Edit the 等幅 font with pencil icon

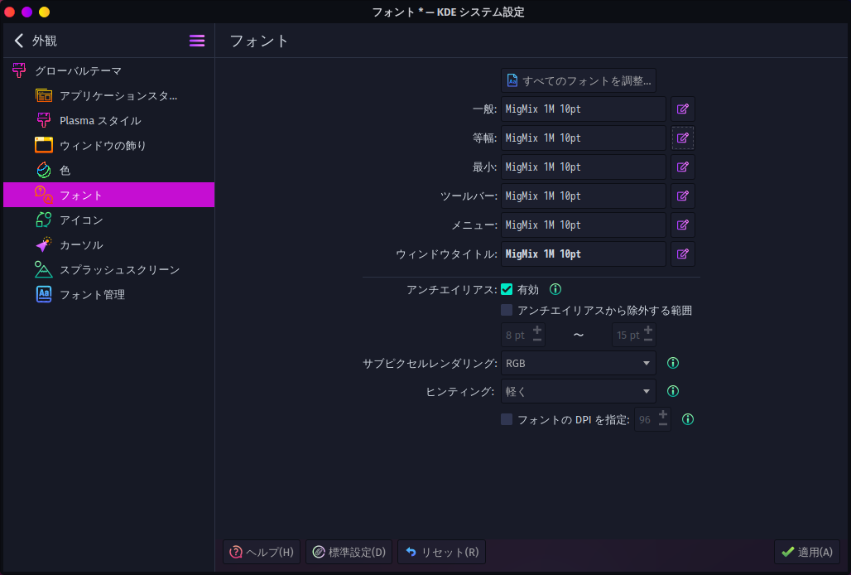(683, 138)
